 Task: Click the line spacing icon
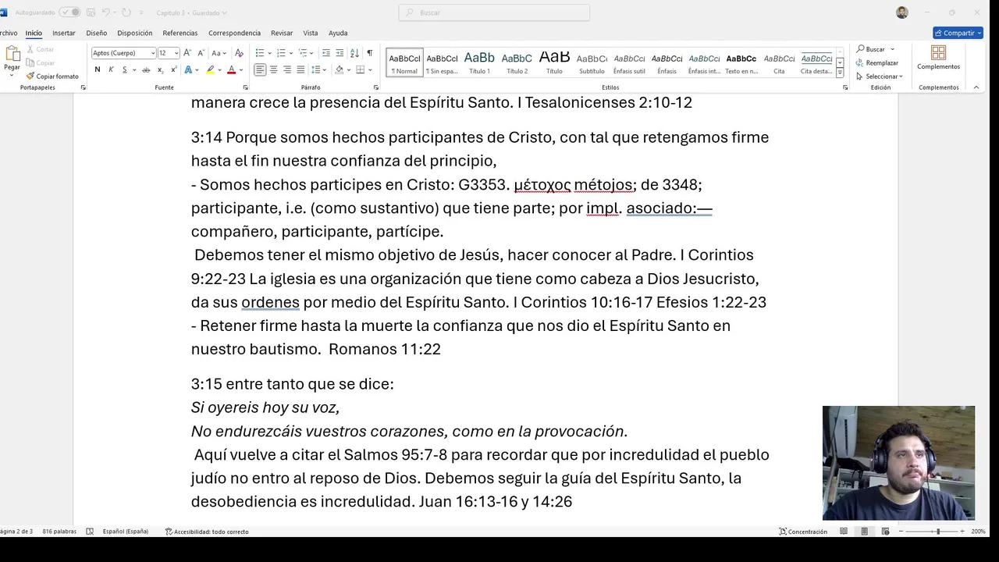point(316,69)
